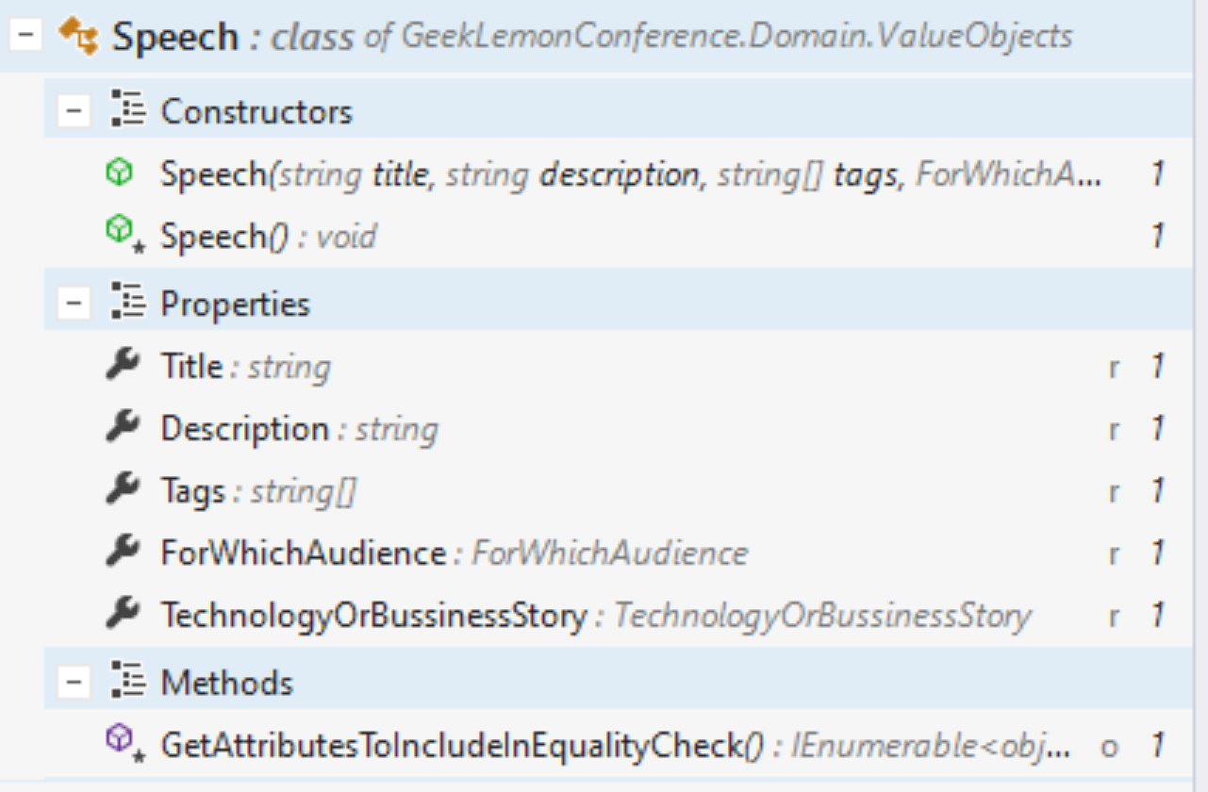Collapse the Speech class node
1208x792 pixels.
27,36
